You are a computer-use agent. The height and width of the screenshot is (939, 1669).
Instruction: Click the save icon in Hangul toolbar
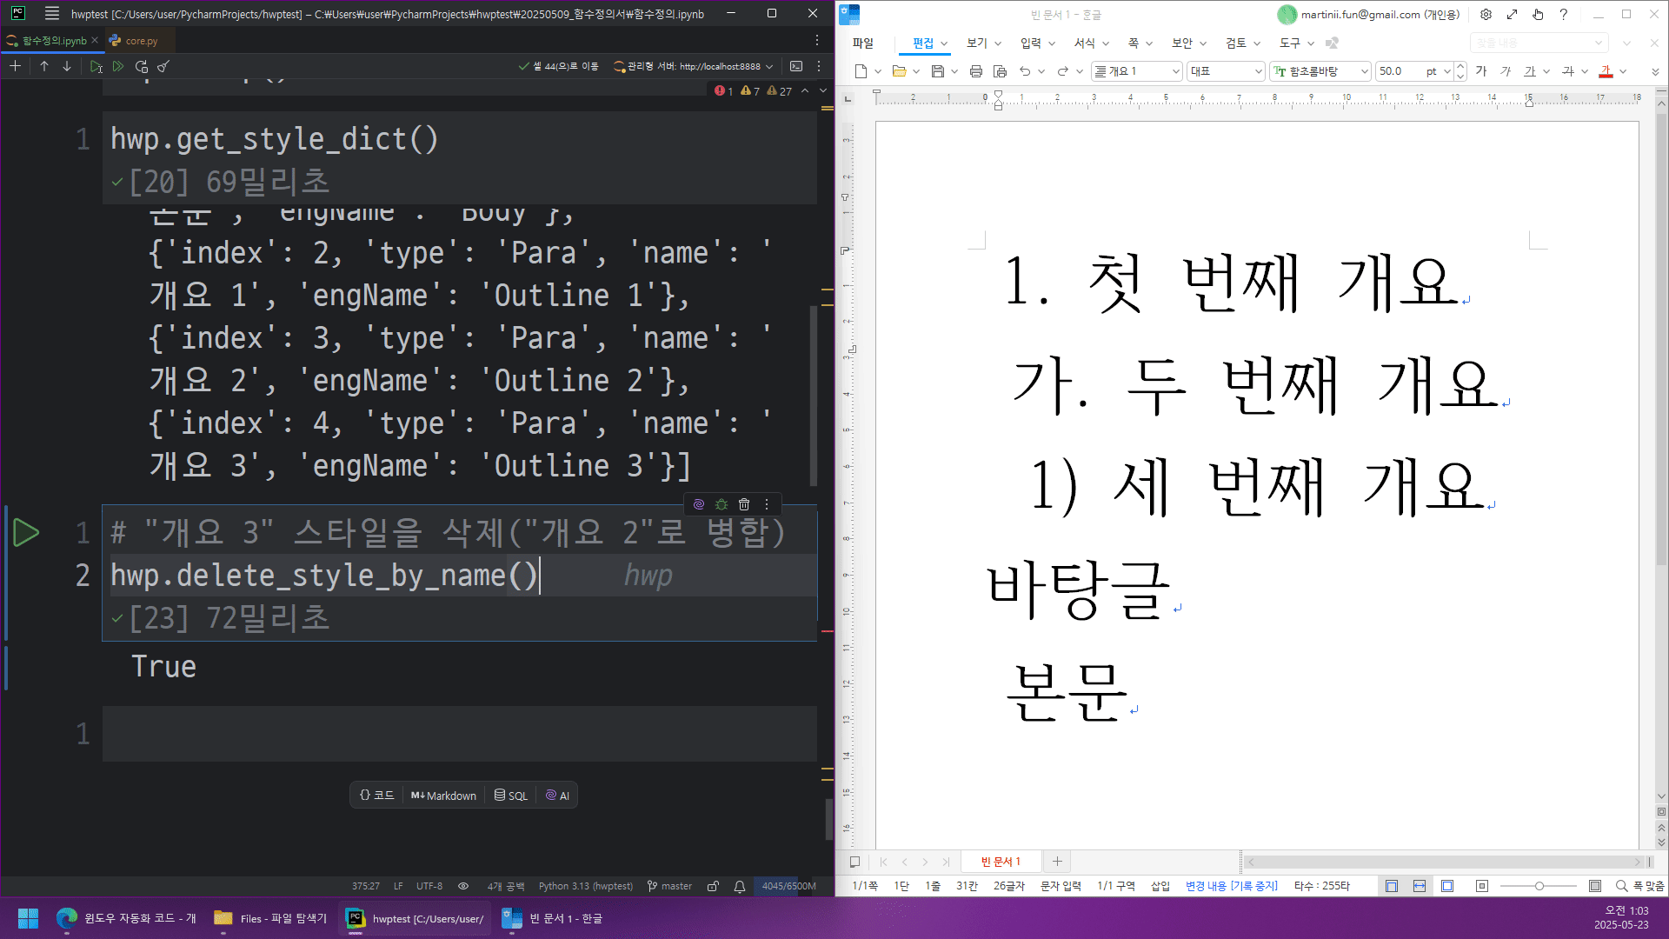[937, 71]
